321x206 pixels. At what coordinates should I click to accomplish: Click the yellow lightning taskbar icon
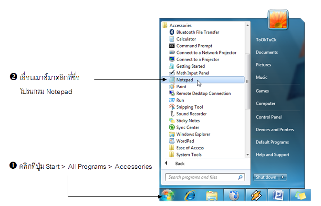tap(256, 195)
